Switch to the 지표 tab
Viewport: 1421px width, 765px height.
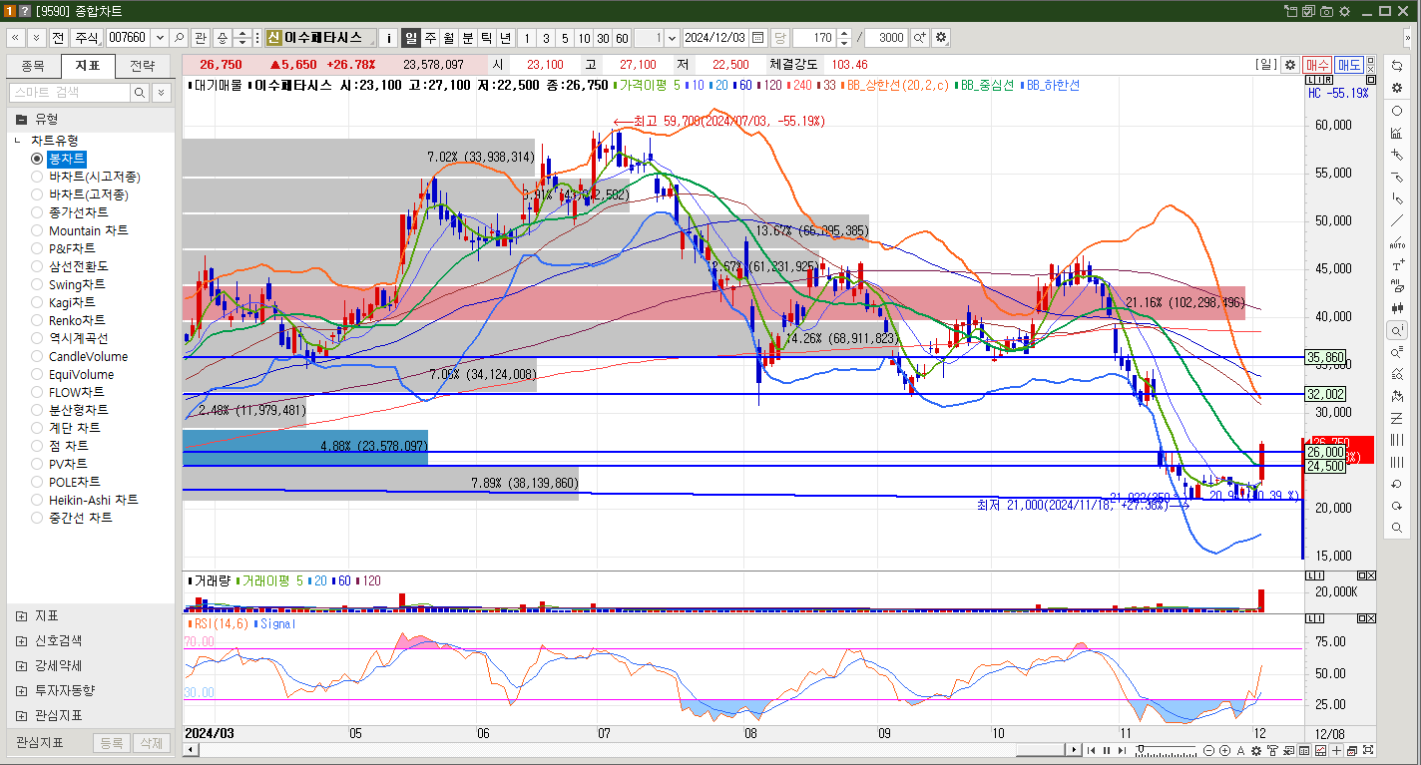click(x=88, y=67)
